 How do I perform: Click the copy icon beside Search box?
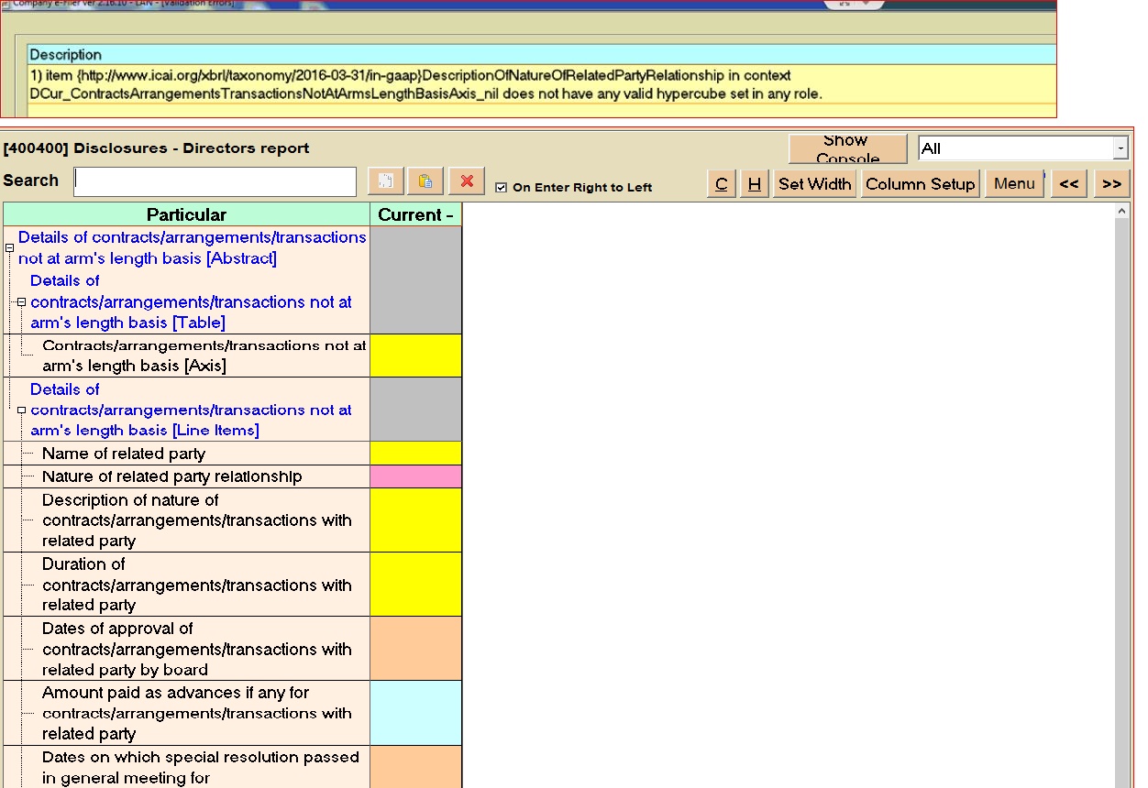tap(385, 181)
